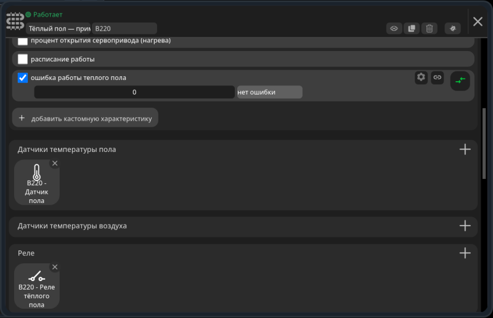Add a floor temperature sensor with plus
Screen dimensions: 493x318
coord(465,149)
